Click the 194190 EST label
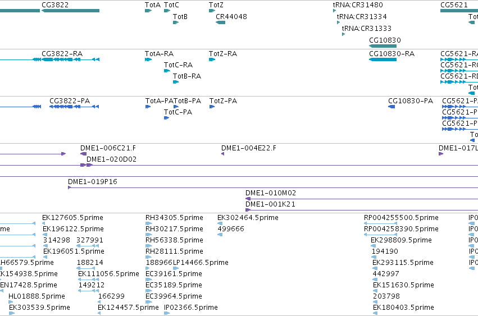Screen dimensions: 478x316 pos(385,251)
